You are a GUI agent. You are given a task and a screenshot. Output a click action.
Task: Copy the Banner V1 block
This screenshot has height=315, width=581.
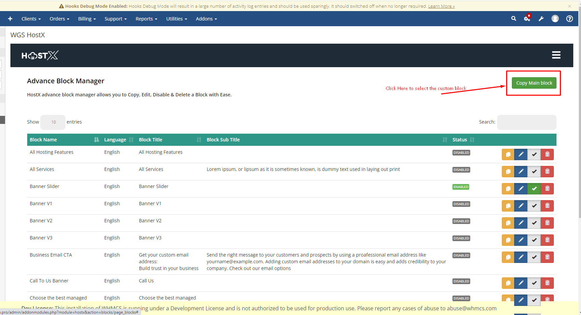[508, 206]
